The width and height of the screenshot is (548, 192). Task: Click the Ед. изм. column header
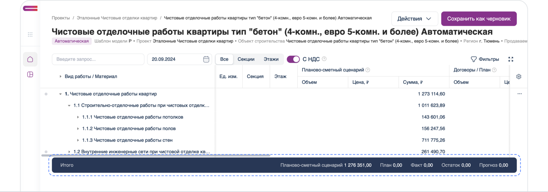[228, 76]
